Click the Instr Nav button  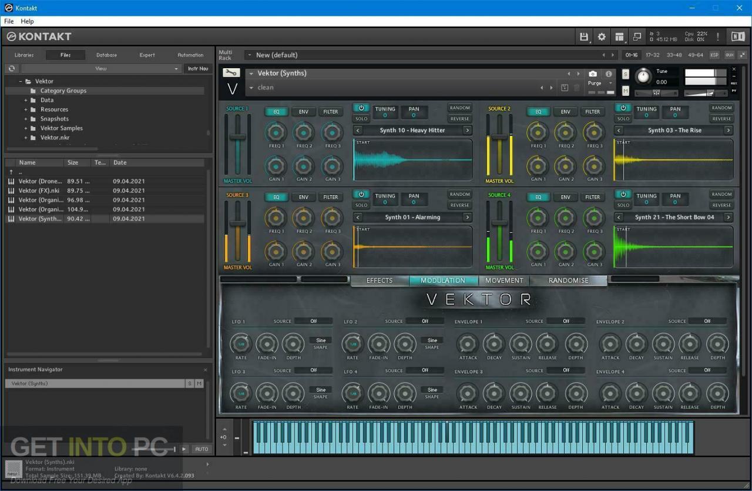click(198, 69)
